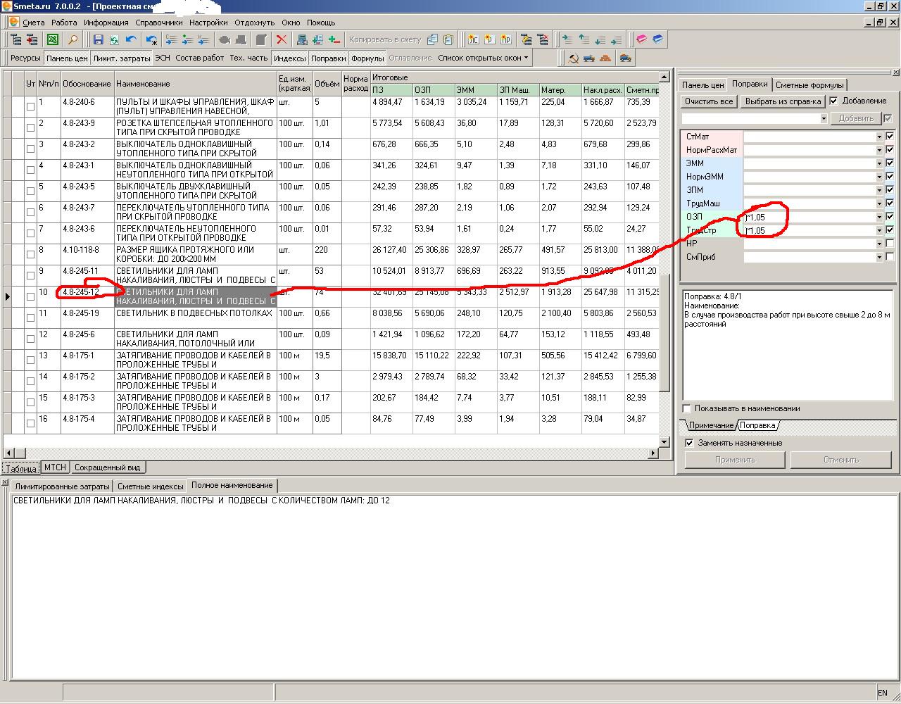Click the table's horizontal scrollbar right arrow

tap(654, 453)
